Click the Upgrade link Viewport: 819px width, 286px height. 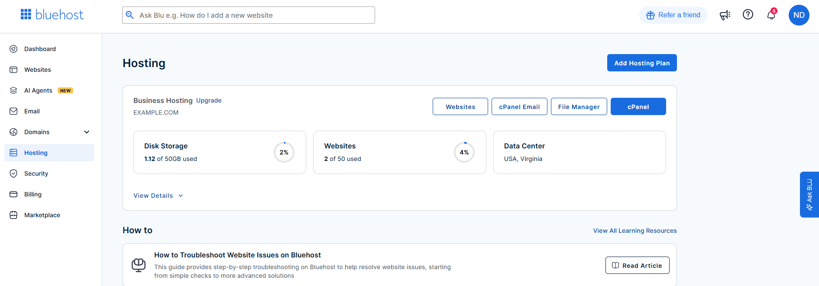click(x=209, y=100)
